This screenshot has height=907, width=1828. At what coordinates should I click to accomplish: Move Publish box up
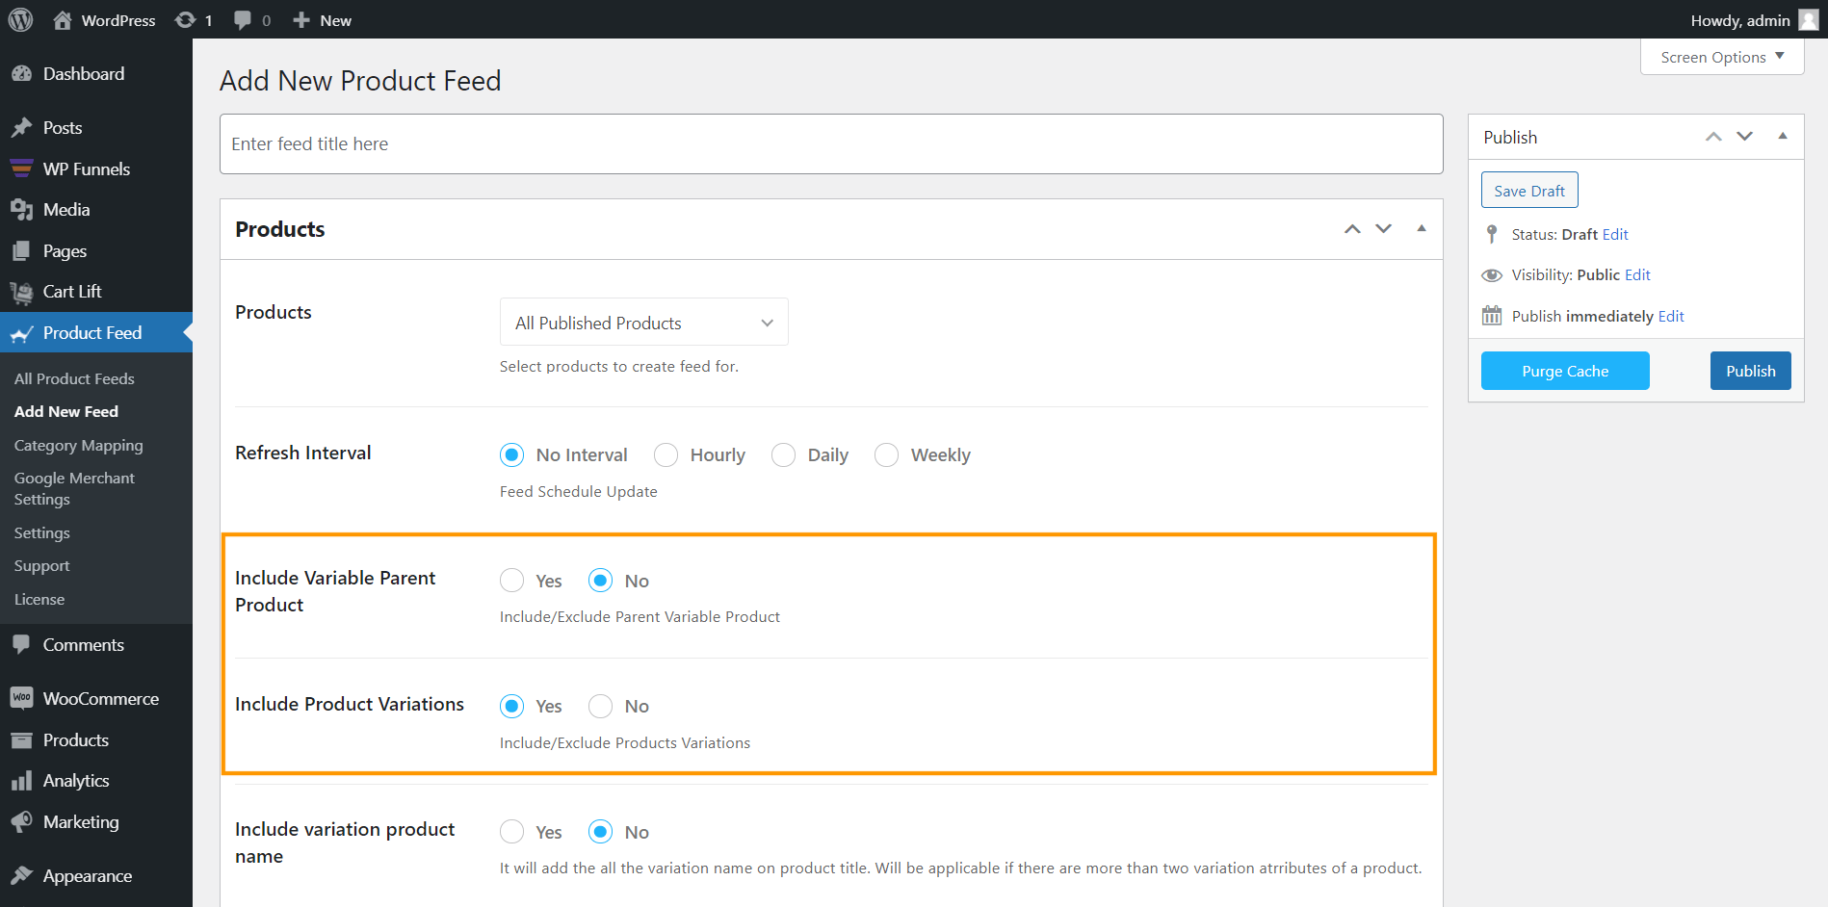(x=1713, y=137)
